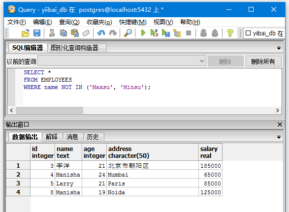Click the copy icon in toolbar

(64, 33)
